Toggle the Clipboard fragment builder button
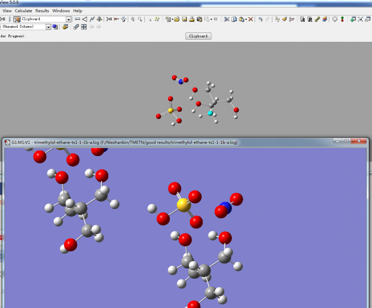 point(17,19)
